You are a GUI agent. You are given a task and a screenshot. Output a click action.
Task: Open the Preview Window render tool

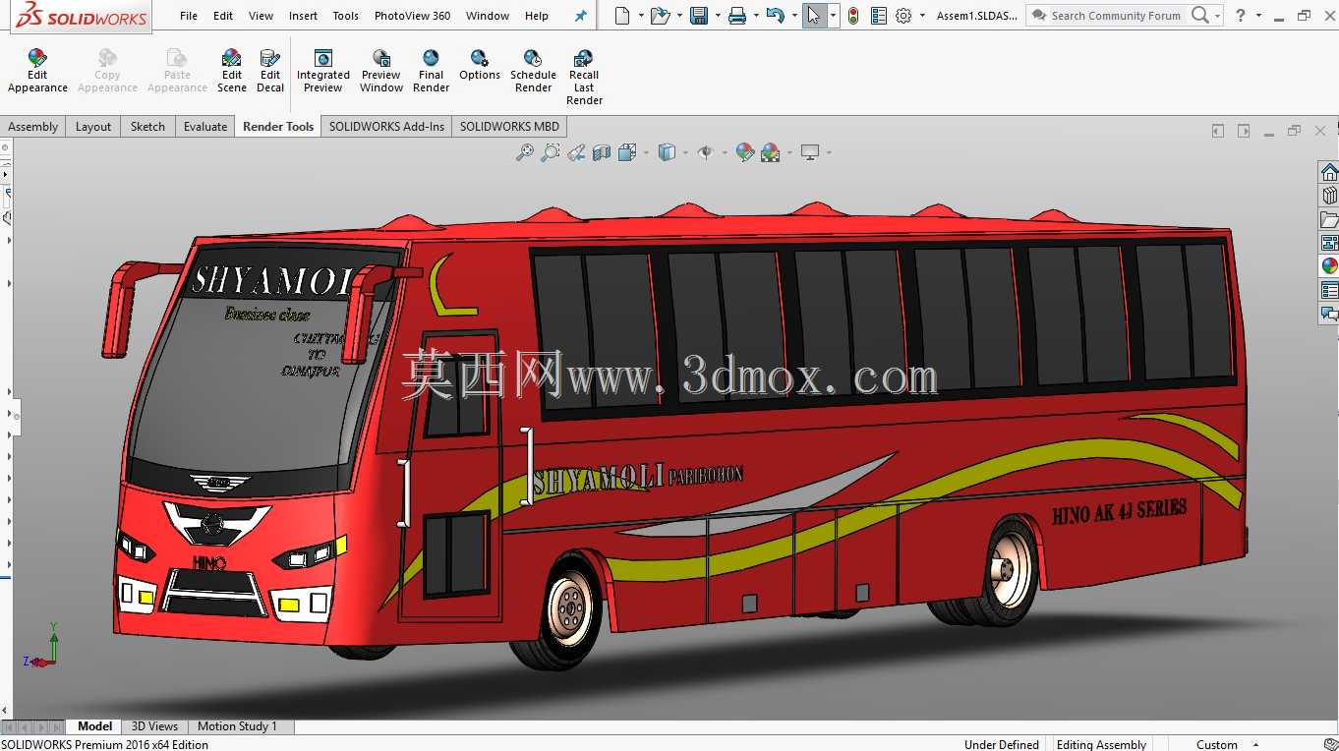click(381, 72)
